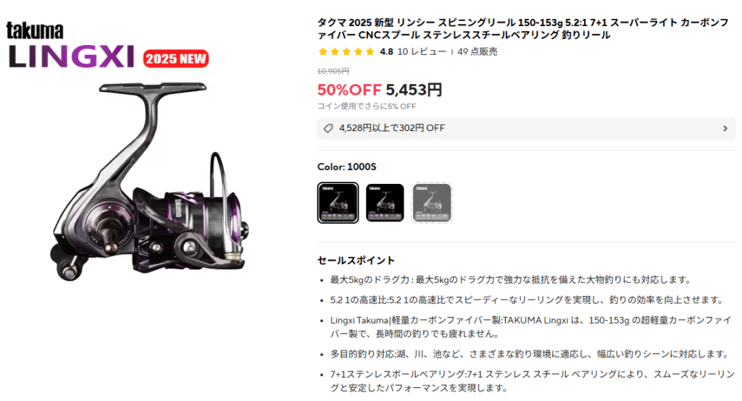Image resolution: width=742 pixels, height=401 pixels.
Task: Select the greyed-out third variant swatch
Action: tap(432, 203)
